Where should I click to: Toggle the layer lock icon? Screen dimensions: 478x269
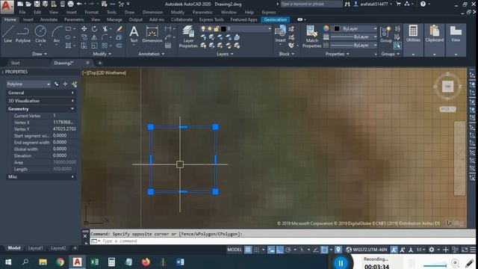pyautogui.click(x=216, y=28)
